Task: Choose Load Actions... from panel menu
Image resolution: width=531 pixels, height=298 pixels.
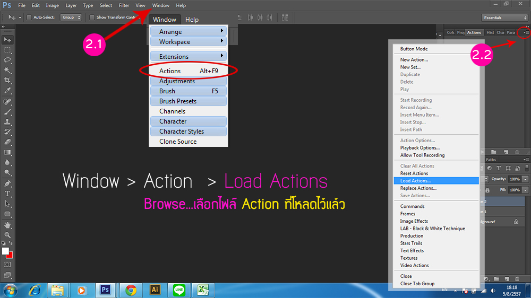Action: point(436,181)
